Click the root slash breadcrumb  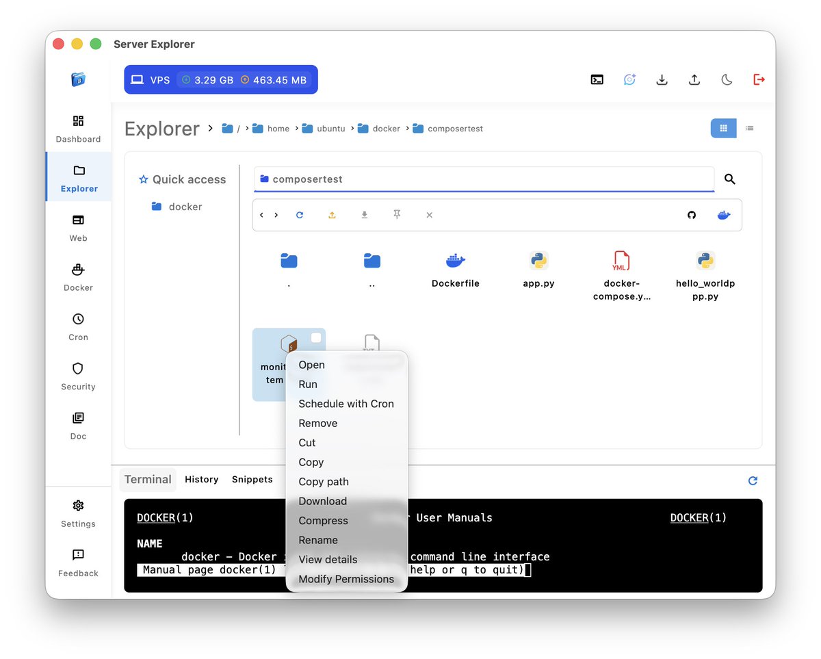pos(231,129)
